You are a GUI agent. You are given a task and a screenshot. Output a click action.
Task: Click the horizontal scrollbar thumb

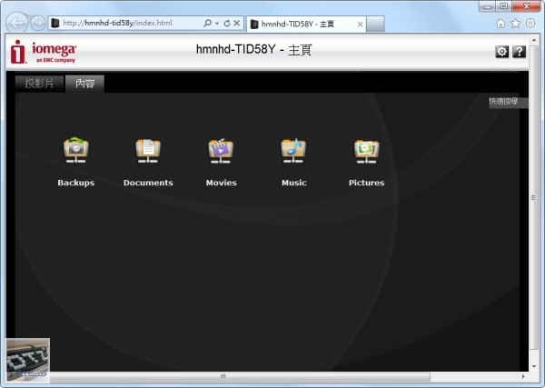tap(223, 376)
